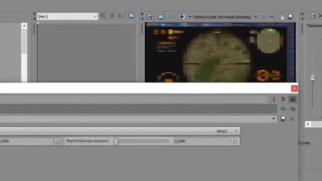Switch FX dialog to small grid view
Viewport: 322px width, 181px height.
pos(283,100)
